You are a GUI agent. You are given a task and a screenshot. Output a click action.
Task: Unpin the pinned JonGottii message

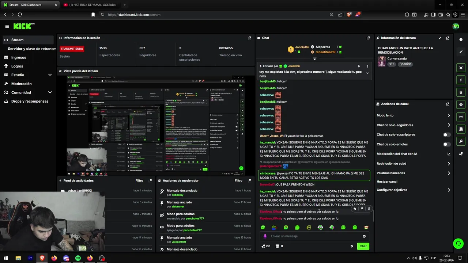coord(359,66)
